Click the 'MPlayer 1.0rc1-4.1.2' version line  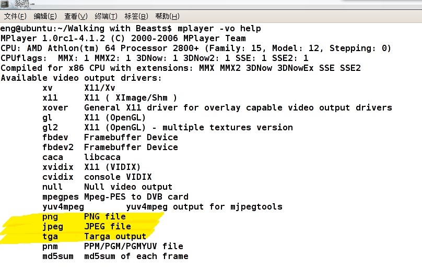point(123,39)
